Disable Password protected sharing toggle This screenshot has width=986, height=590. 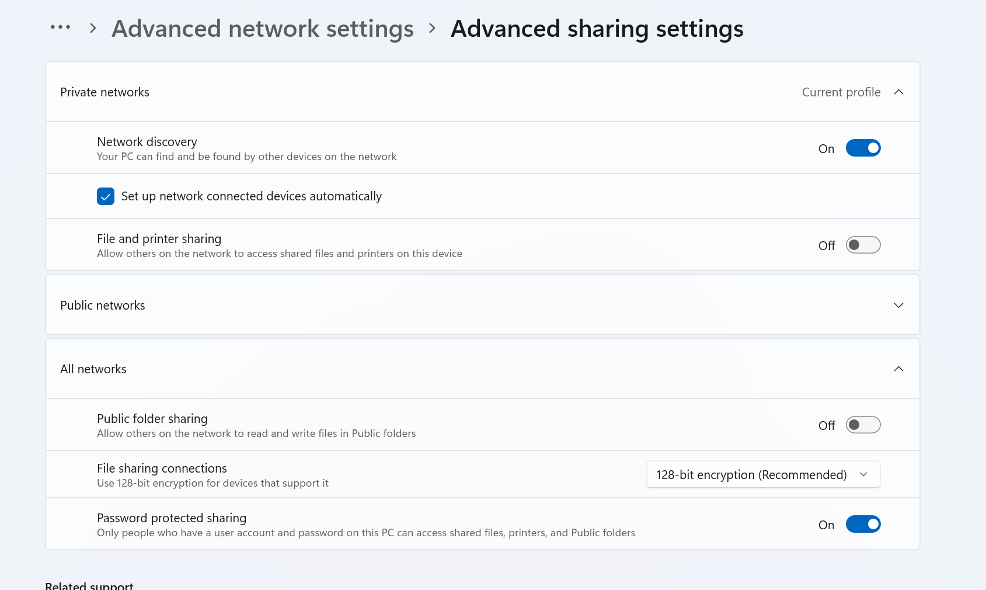coord(863,525)
